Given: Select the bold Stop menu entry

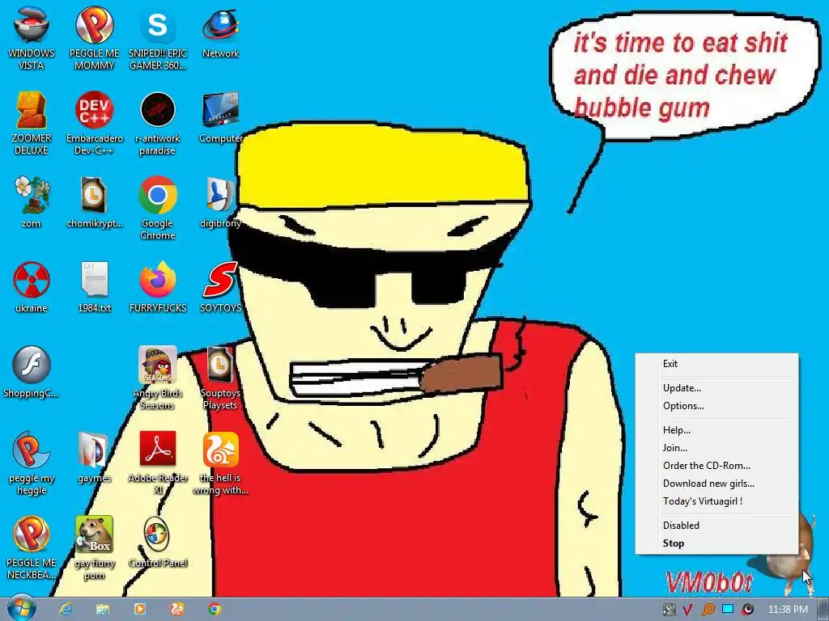Looking at the screenshot, I should (x=717, y=544).
